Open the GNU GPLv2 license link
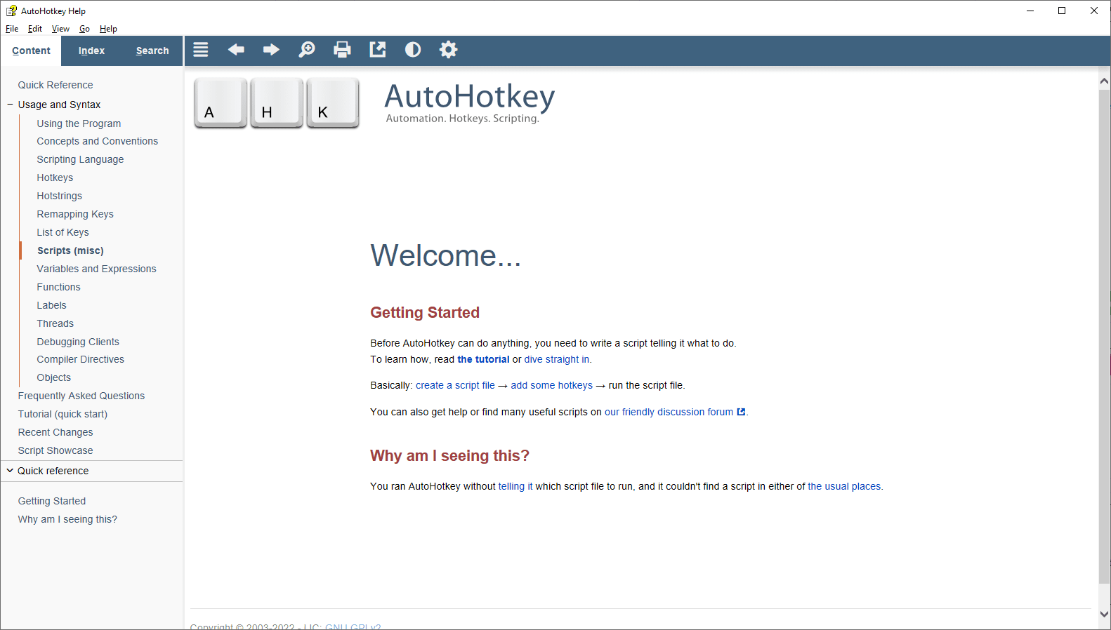1111x630 pixels. (x=353, y=626)
